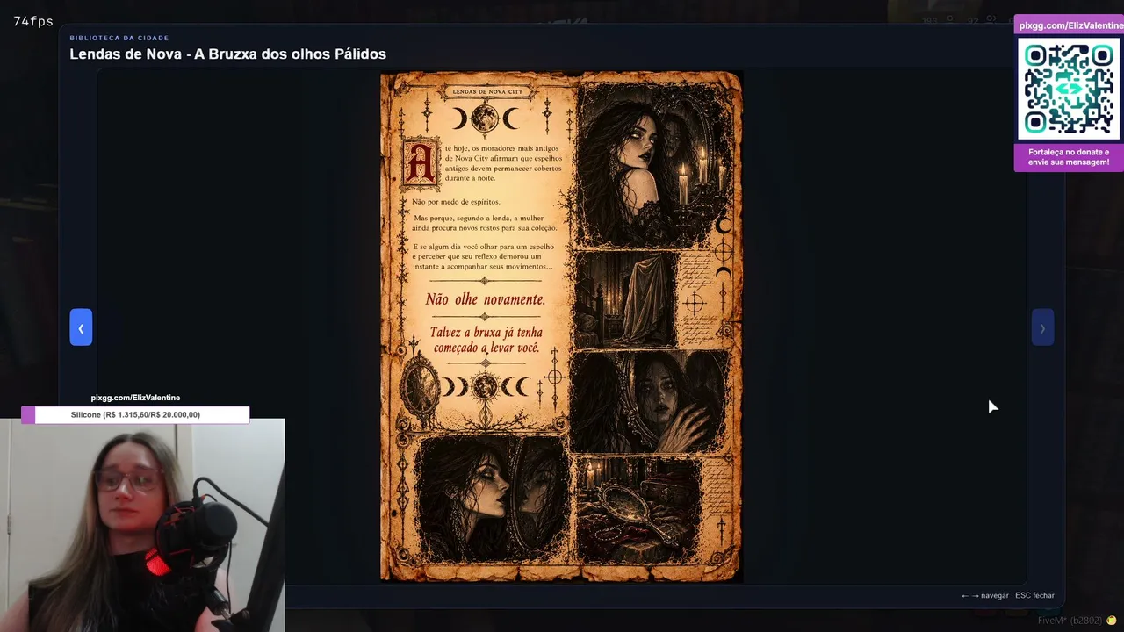Click the ornate red drop-cap letter A
The width and height of the screenshot is (1124, 632).
click(x=421, y=165)
